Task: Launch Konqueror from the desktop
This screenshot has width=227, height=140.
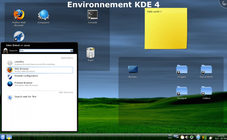Action: (x=43, y=17)
